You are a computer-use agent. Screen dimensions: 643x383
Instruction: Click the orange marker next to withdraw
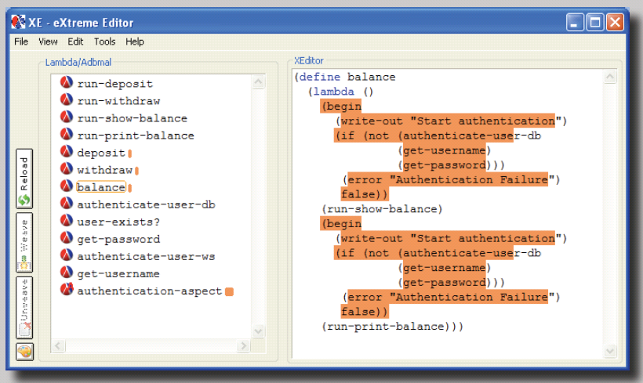point(136,171)
